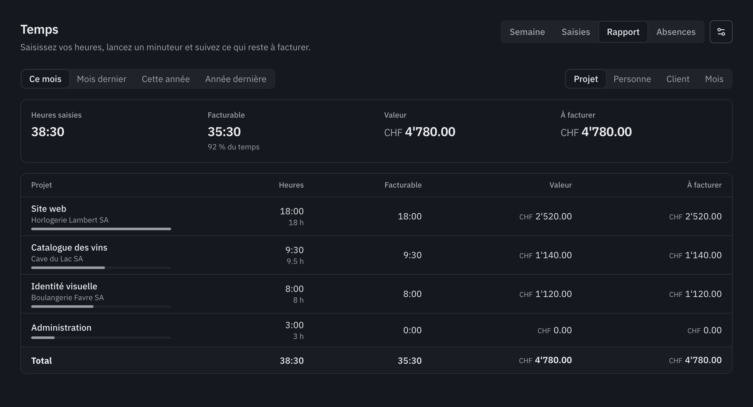Click the Site web project row
The width and height of the screenshot is (753, 407).
pos(376,216)
